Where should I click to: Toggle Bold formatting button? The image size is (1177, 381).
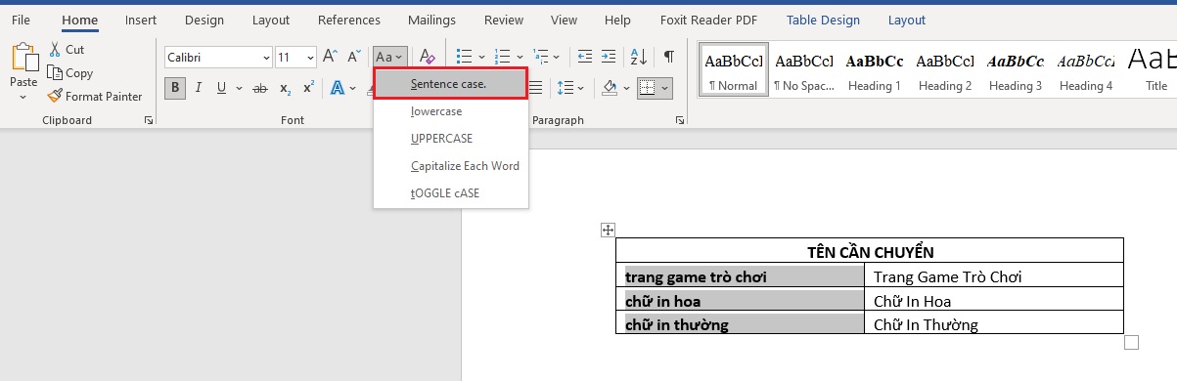pyautogui.click(x=176, y=88)
